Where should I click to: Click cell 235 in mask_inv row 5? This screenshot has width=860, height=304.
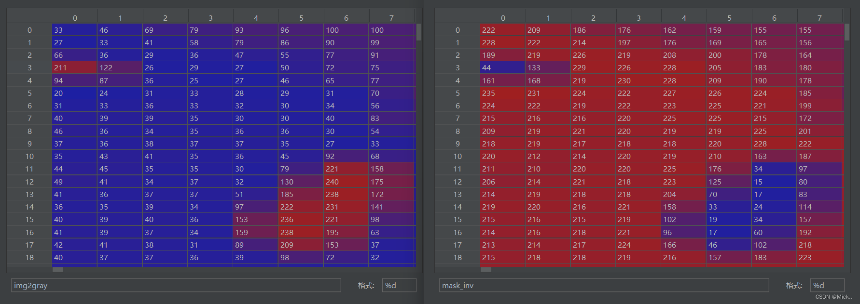tap(503, 93)
